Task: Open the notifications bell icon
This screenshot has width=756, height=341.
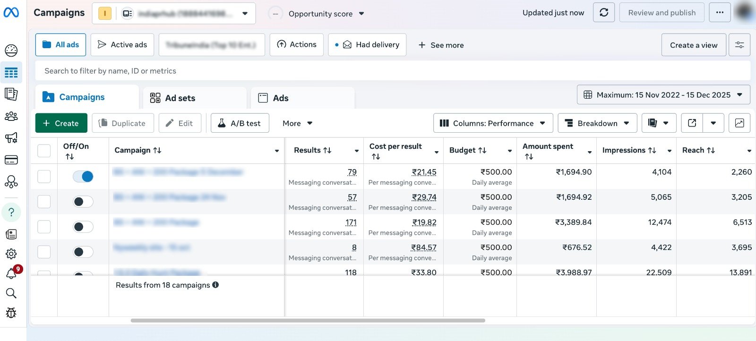Action: pyautogui.click(x=11, y=273)
